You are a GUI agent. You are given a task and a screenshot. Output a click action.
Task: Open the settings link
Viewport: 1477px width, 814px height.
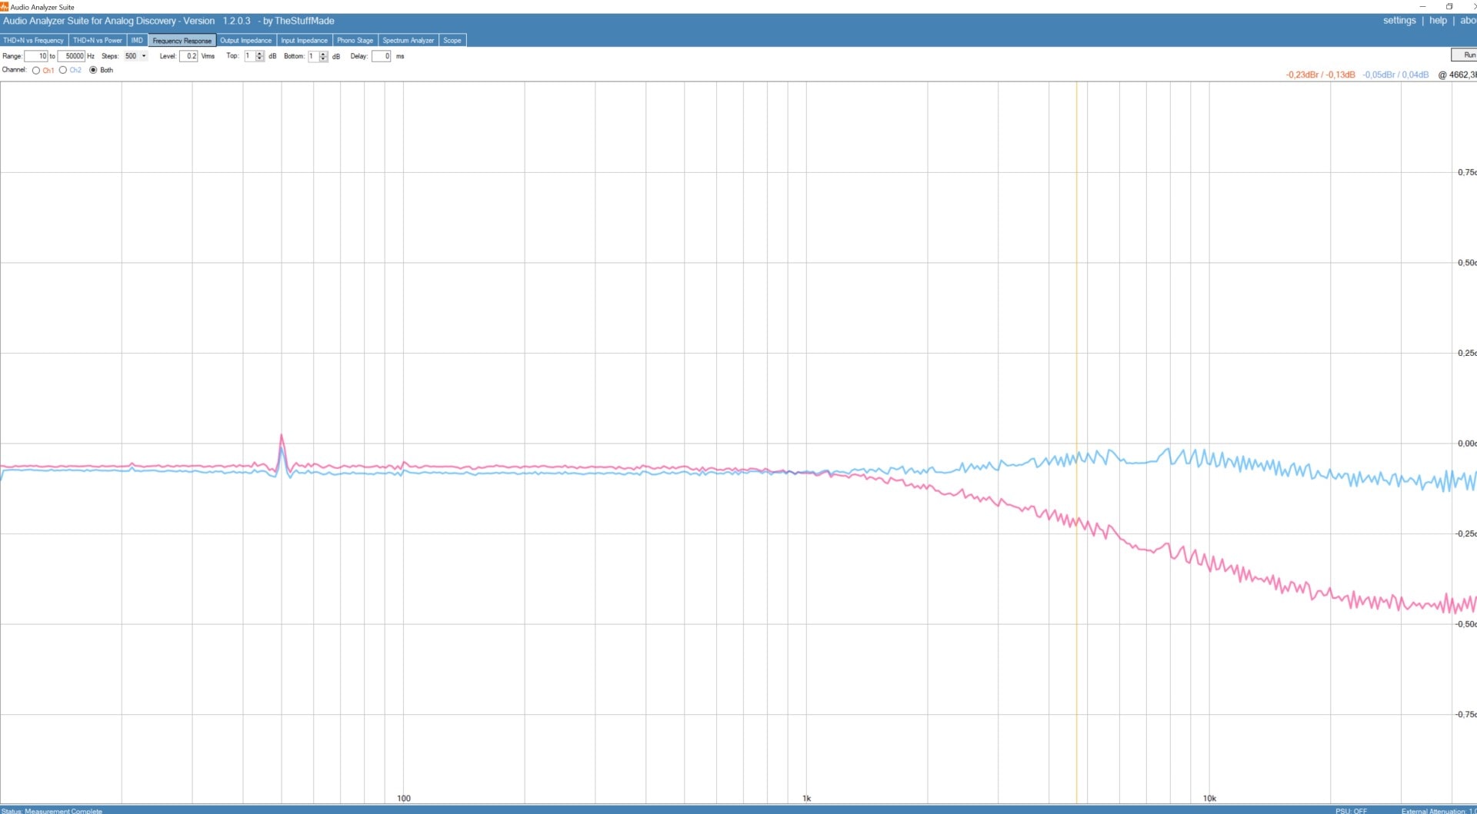click(1399, 21)
